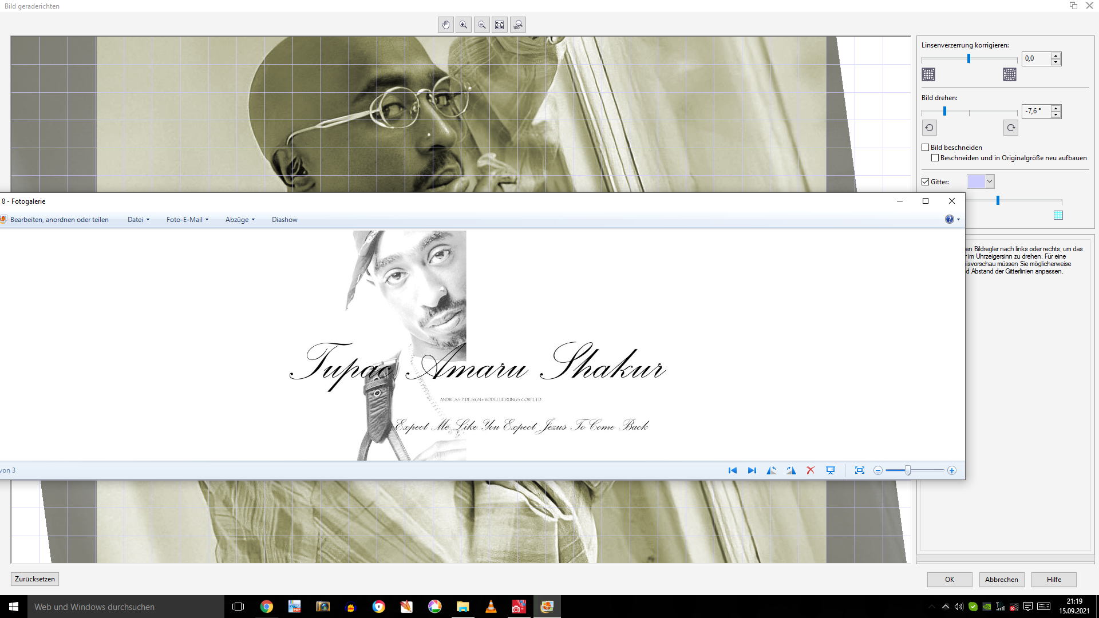This screenshot has width=1099, height=618.
Task: Open File Explorer from the taskbar
Action: click(x=462, y=607)
